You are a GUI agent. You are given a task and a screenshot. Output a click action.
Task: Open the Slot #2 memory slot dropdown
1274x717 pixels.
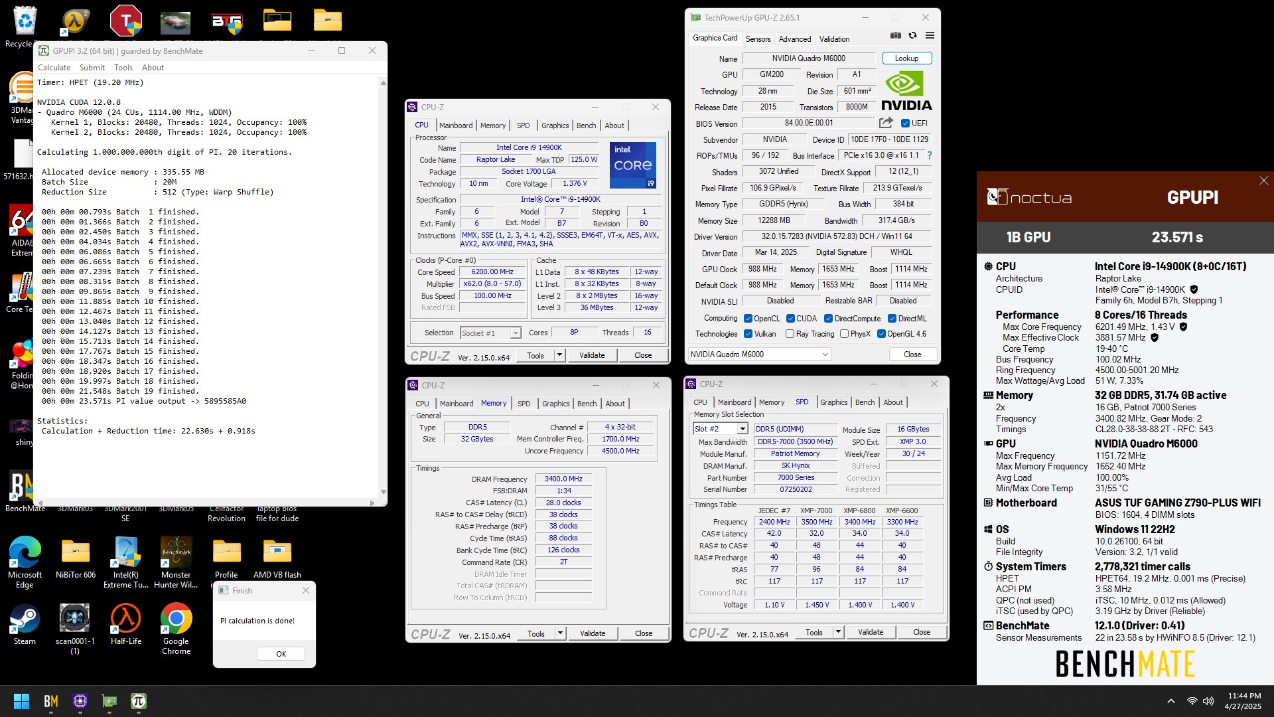pos(721,429)
